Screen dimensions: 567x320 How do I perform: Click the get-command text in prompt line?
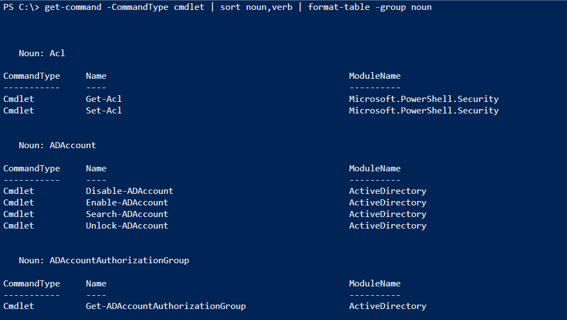(73, 7)
